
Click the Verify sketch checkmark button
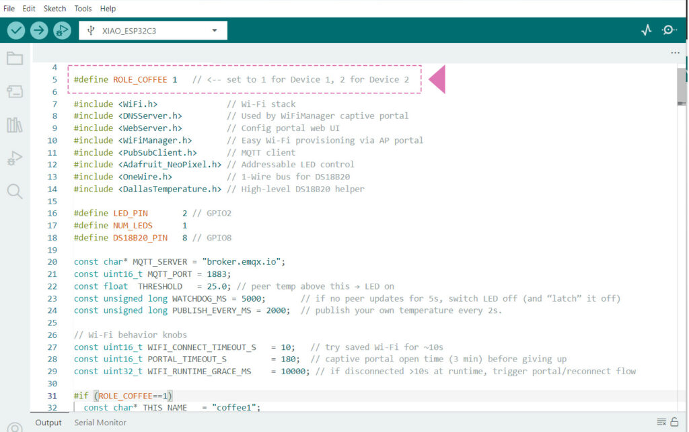coord(16,30)
